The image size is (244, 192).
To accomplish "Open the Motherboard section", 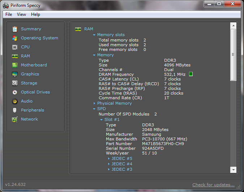I will pos(34,65).
